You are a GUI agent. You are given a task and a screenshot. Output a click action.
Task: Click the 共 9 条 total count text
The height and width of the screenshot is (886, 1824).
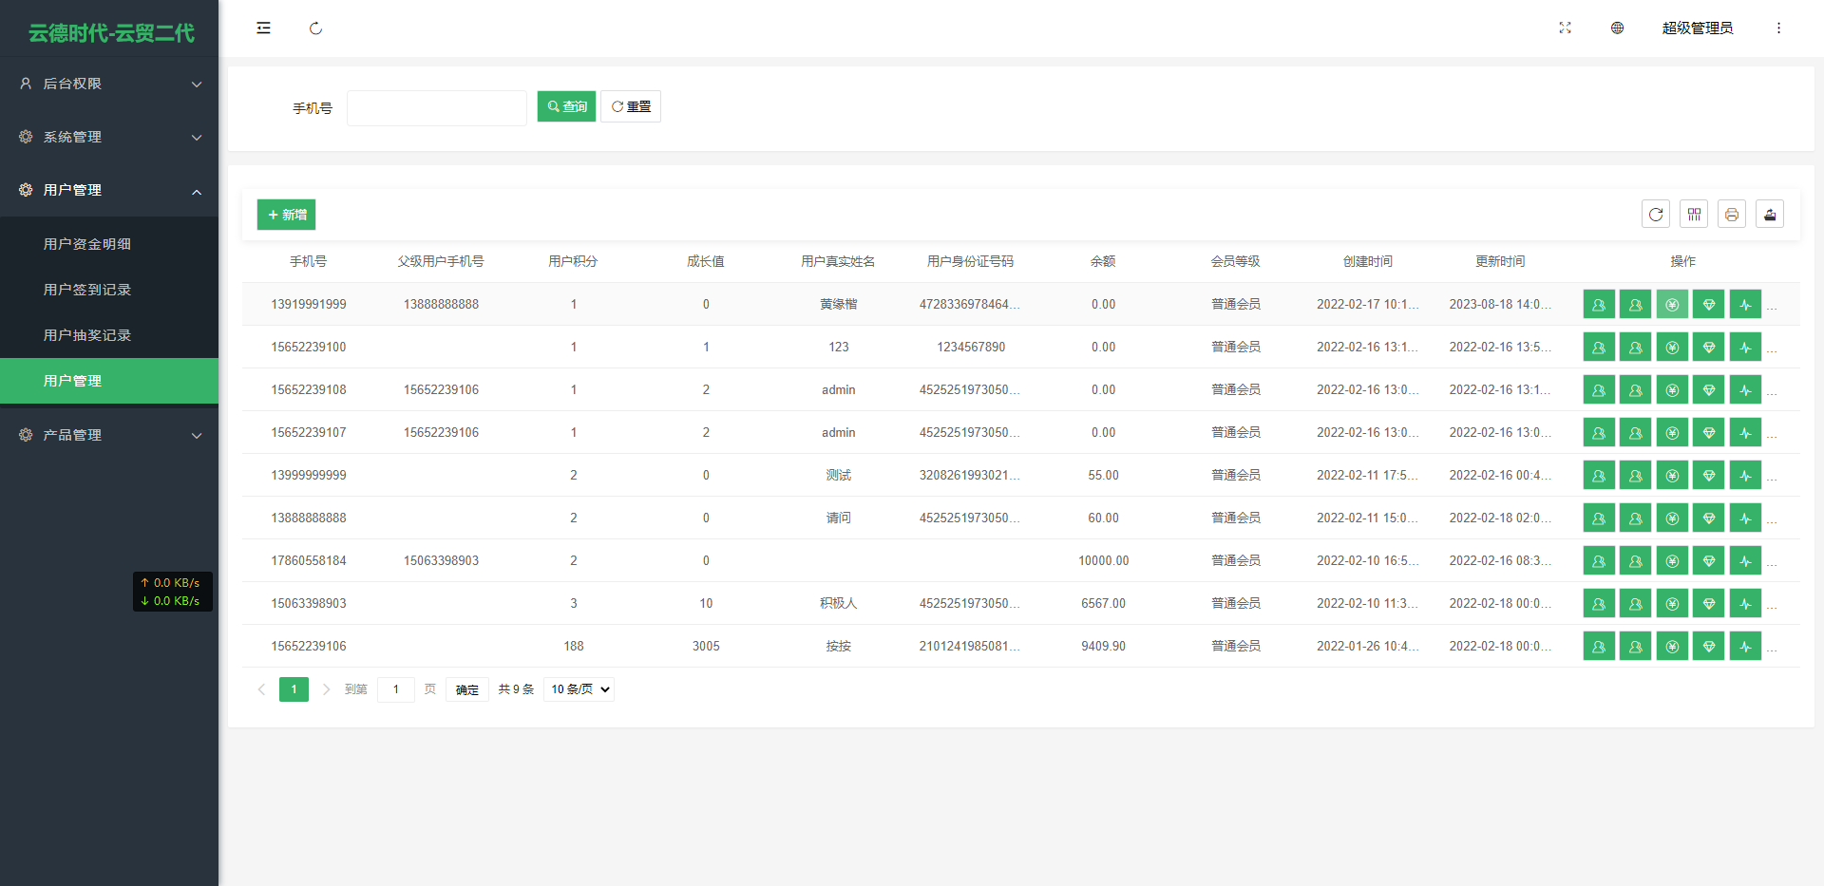coord(516,689)
